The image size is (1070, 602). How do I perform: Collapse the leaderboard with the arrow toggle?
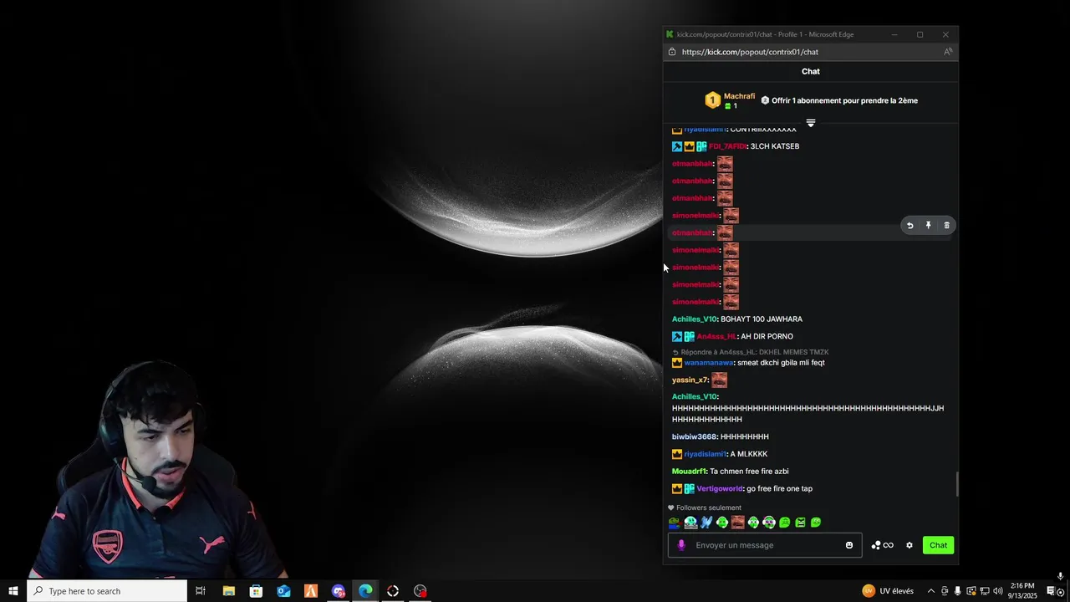point(810,123)
